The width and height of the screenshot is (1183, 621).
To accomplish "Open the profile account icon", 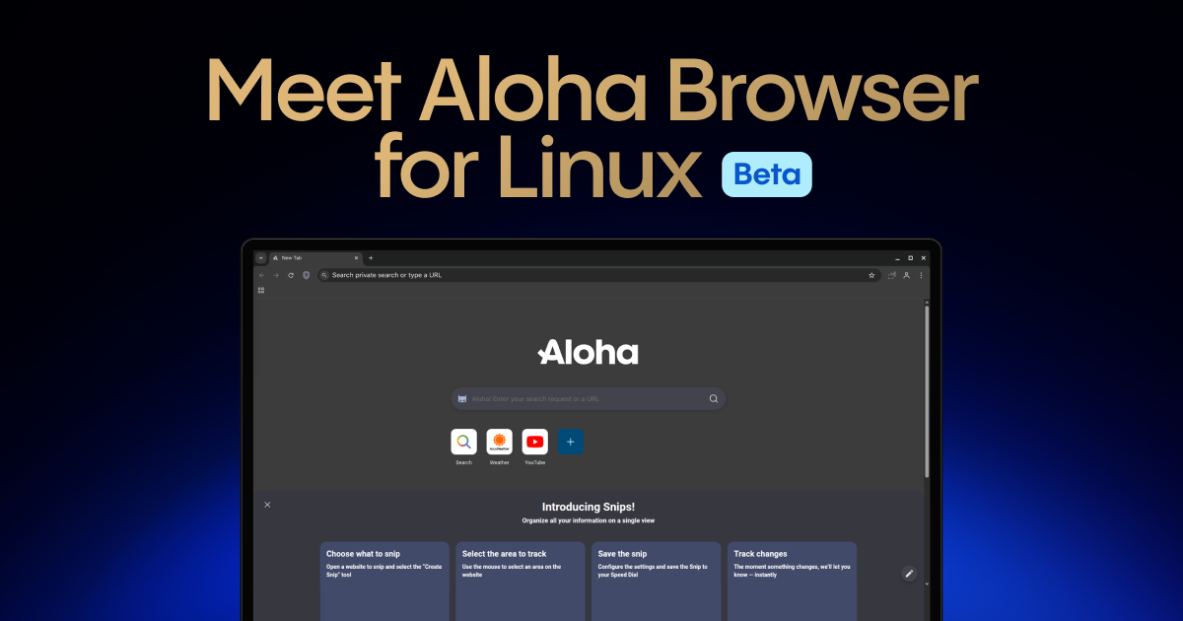I will pyautogui.click(x=907, y=275).
